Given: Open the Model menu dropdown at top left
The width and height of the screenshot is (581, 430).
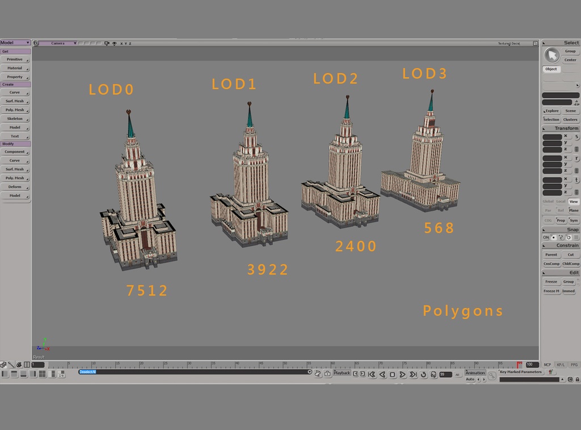Looking at the screenshot, I should pos(12,42).
